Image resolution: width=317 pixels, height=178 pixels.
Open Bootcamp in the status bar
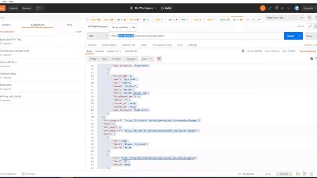tap(246, 174)
